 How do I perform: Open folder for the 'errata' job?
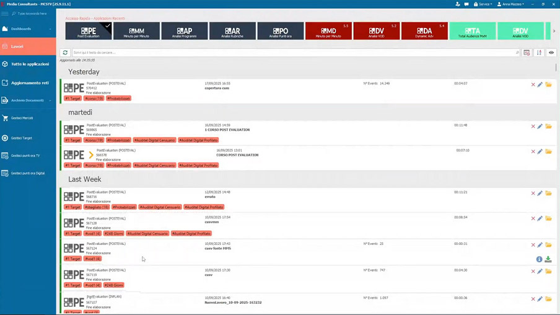click(548, 193)
